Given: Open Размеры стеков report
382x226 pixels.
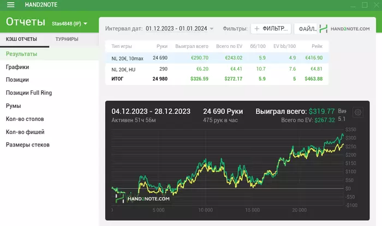Looking at the screenshot, I should click(28, 145).
